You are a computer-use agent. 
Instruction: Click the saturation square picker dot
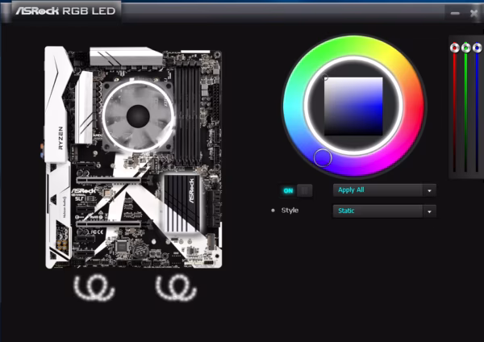pos(325,77)
